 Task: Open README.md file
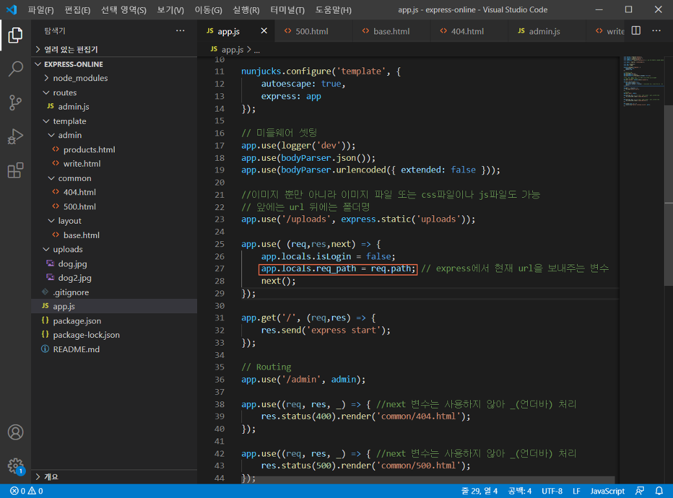point(76,349)
